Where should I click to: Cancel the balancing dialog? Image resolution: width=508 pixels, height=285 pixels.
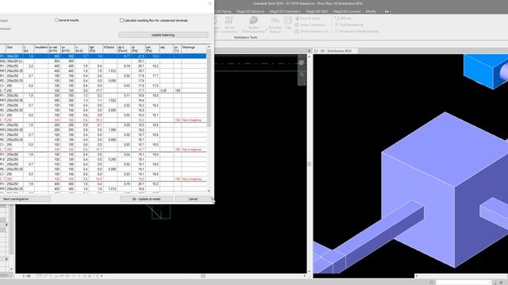point(193,199)
